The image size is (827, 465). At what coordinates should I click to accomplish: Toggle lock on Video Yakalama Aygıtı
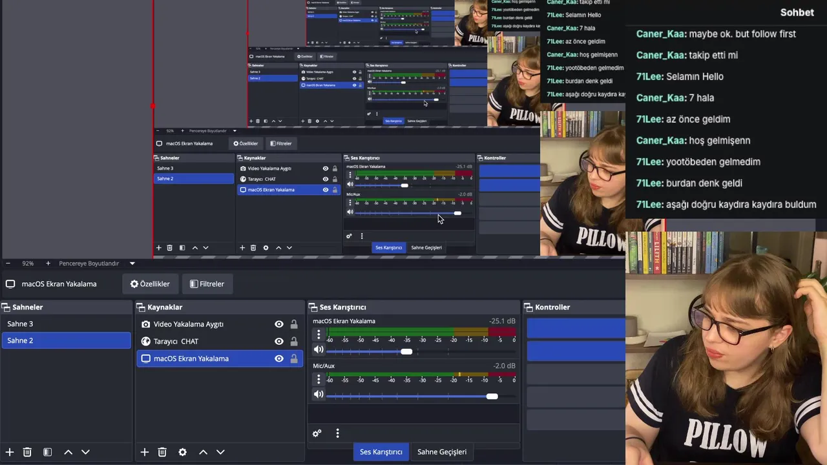point(294,324)
